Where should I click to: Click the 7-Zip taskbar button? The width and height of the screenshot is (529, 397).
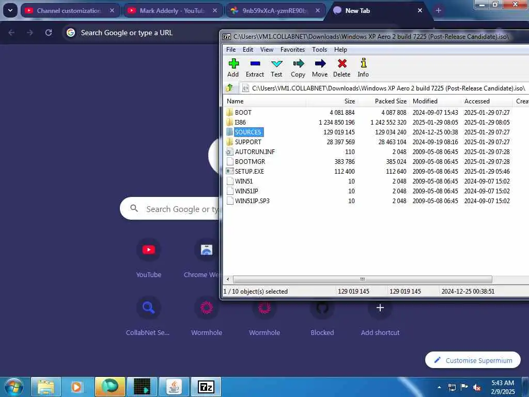point(206,387)
